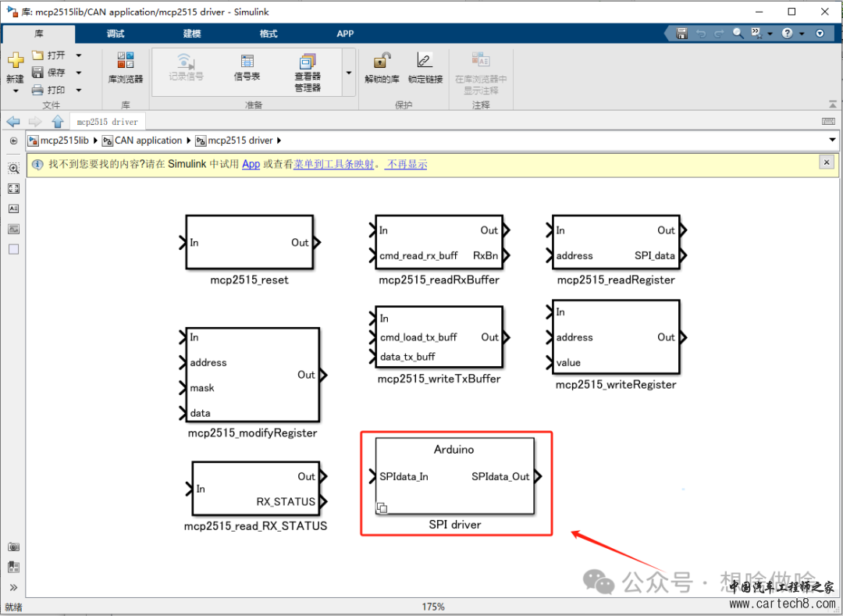This screenshot has width=843, height=616.
Task: Click the 175% zoom level in status bar
Action: point(433,607)
